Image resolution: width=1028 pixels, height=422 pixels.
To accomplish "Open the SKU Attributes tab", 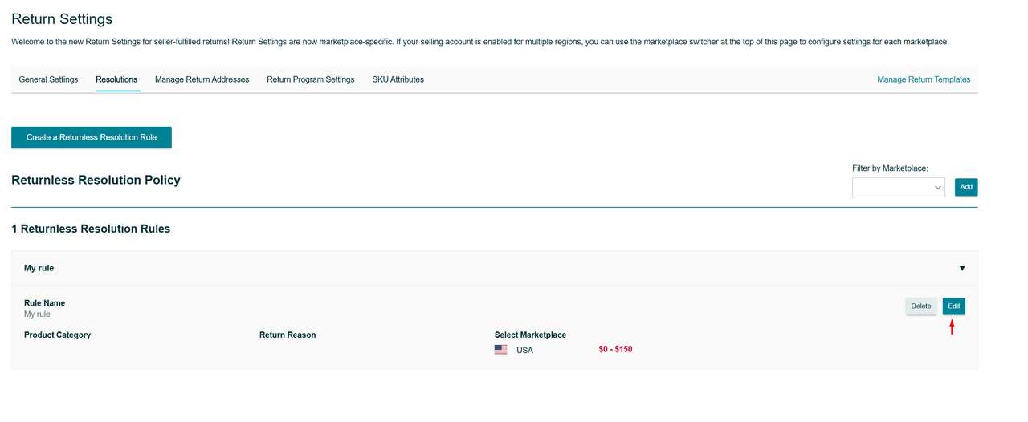I will [398, 79].
